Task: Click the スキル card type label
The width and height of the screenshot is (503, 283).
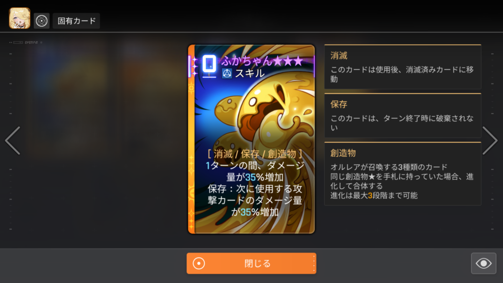Action: tap(250, 74)
